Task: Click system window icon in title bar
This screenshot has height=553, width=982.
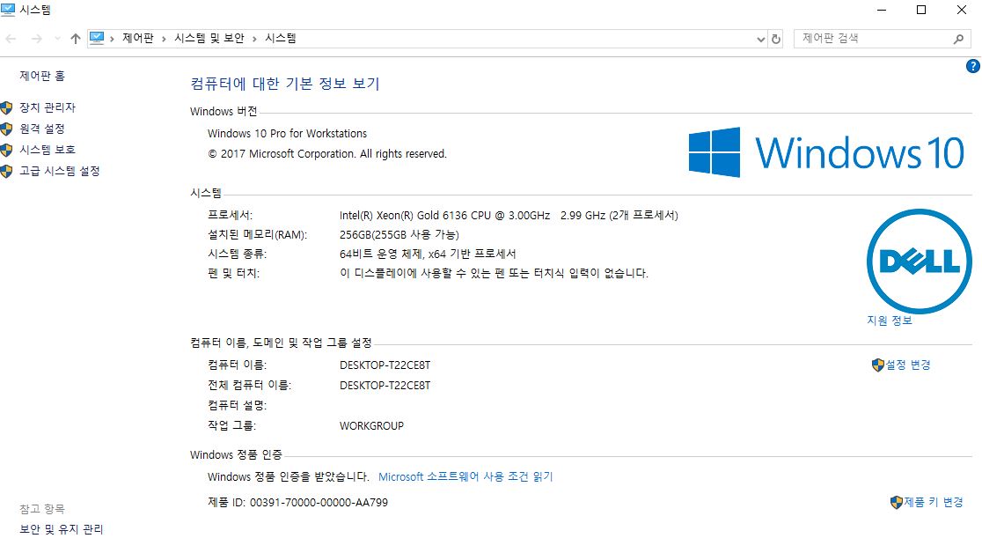Action: [8, 10]
